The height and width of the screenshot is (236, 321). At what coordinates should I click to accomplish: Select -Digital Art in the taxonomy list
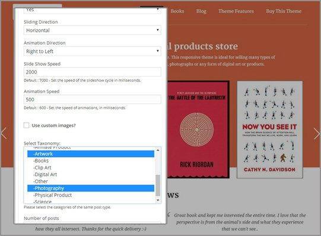[91, 174]
